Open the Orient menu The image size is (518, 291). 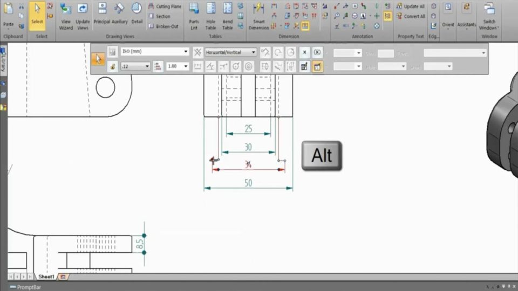pyautogui.click(x=448, y=15)
